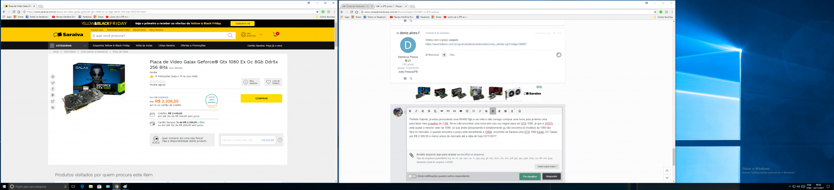Insert a link in the forum editor
Image resolution: width=834 pixels, height=190 pixels.
tap(442, 111)
